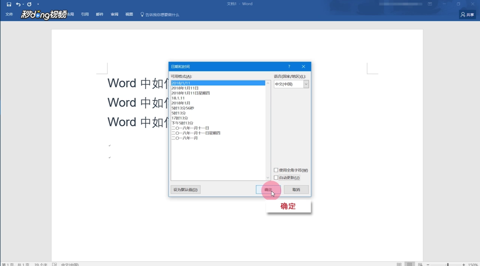The width and height of the screenshot is (480, 266).
Task: Click the 共享 share button
Action: pyautogui.click(x=467, y=15)
